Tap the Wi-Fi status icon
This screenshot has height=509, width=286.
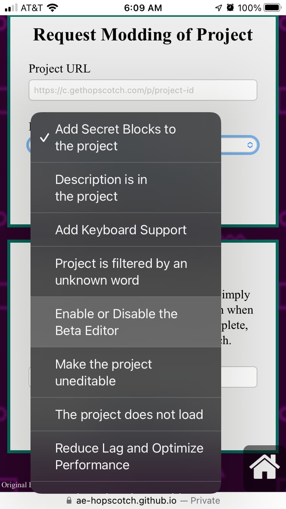coord(53,8)
